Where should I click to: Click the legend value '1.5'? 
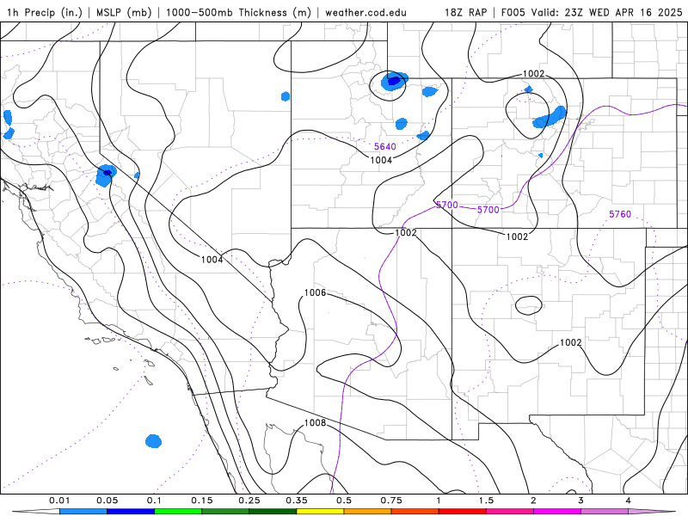point(486,501)
